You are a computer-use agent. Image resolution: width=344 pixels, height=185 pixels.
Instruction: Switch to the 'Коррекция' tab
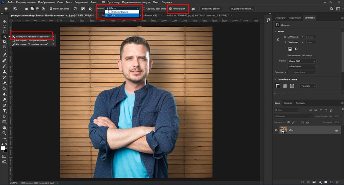click(295, 18)
